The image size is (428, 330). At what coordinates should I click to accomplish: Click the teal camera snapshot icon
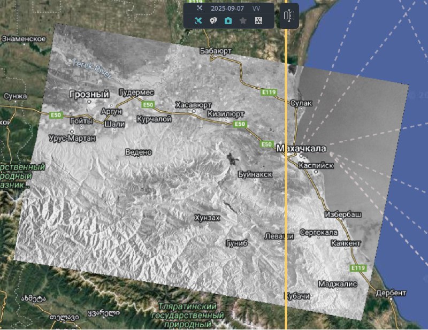click(x=228, y=21)
